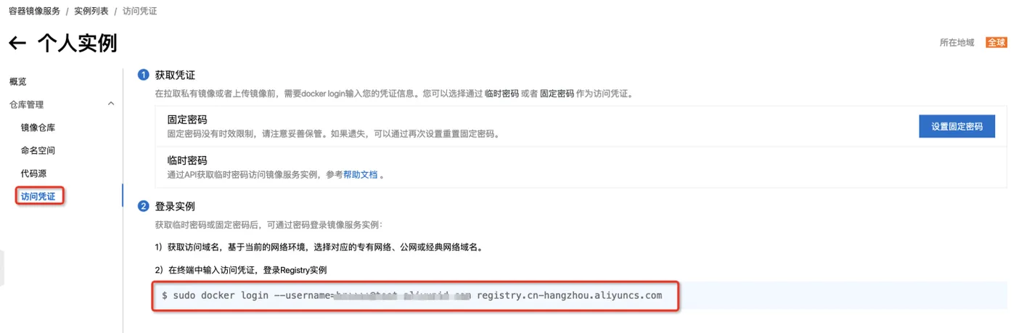Click step 2 circle icon 登录实例
Screen dimensions: 1016x333
pos(144,207)
